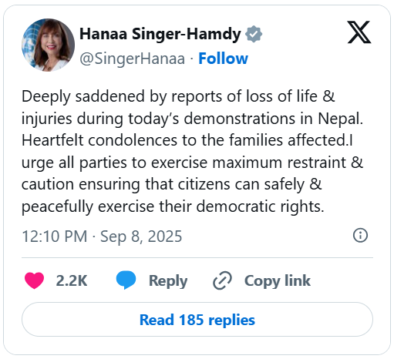The width and height of the screenshot is (394, 359).
Task: Open the 12:10 PM · Sep 8, 2025 timestamp
Action: coord(102,237)
